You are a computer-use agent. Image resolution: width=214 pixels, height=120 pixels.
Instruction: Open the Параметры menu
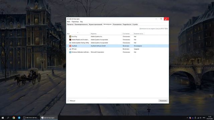[x=75, y=22]
